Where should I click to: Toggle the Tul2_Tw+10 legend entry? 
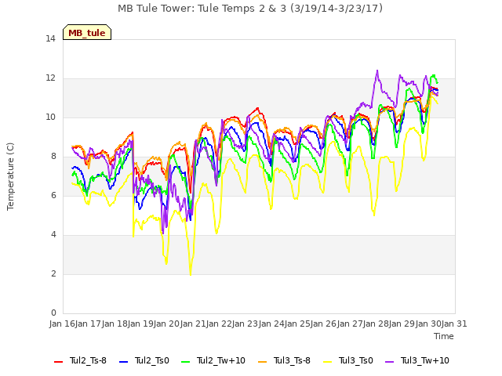point(213,361)
